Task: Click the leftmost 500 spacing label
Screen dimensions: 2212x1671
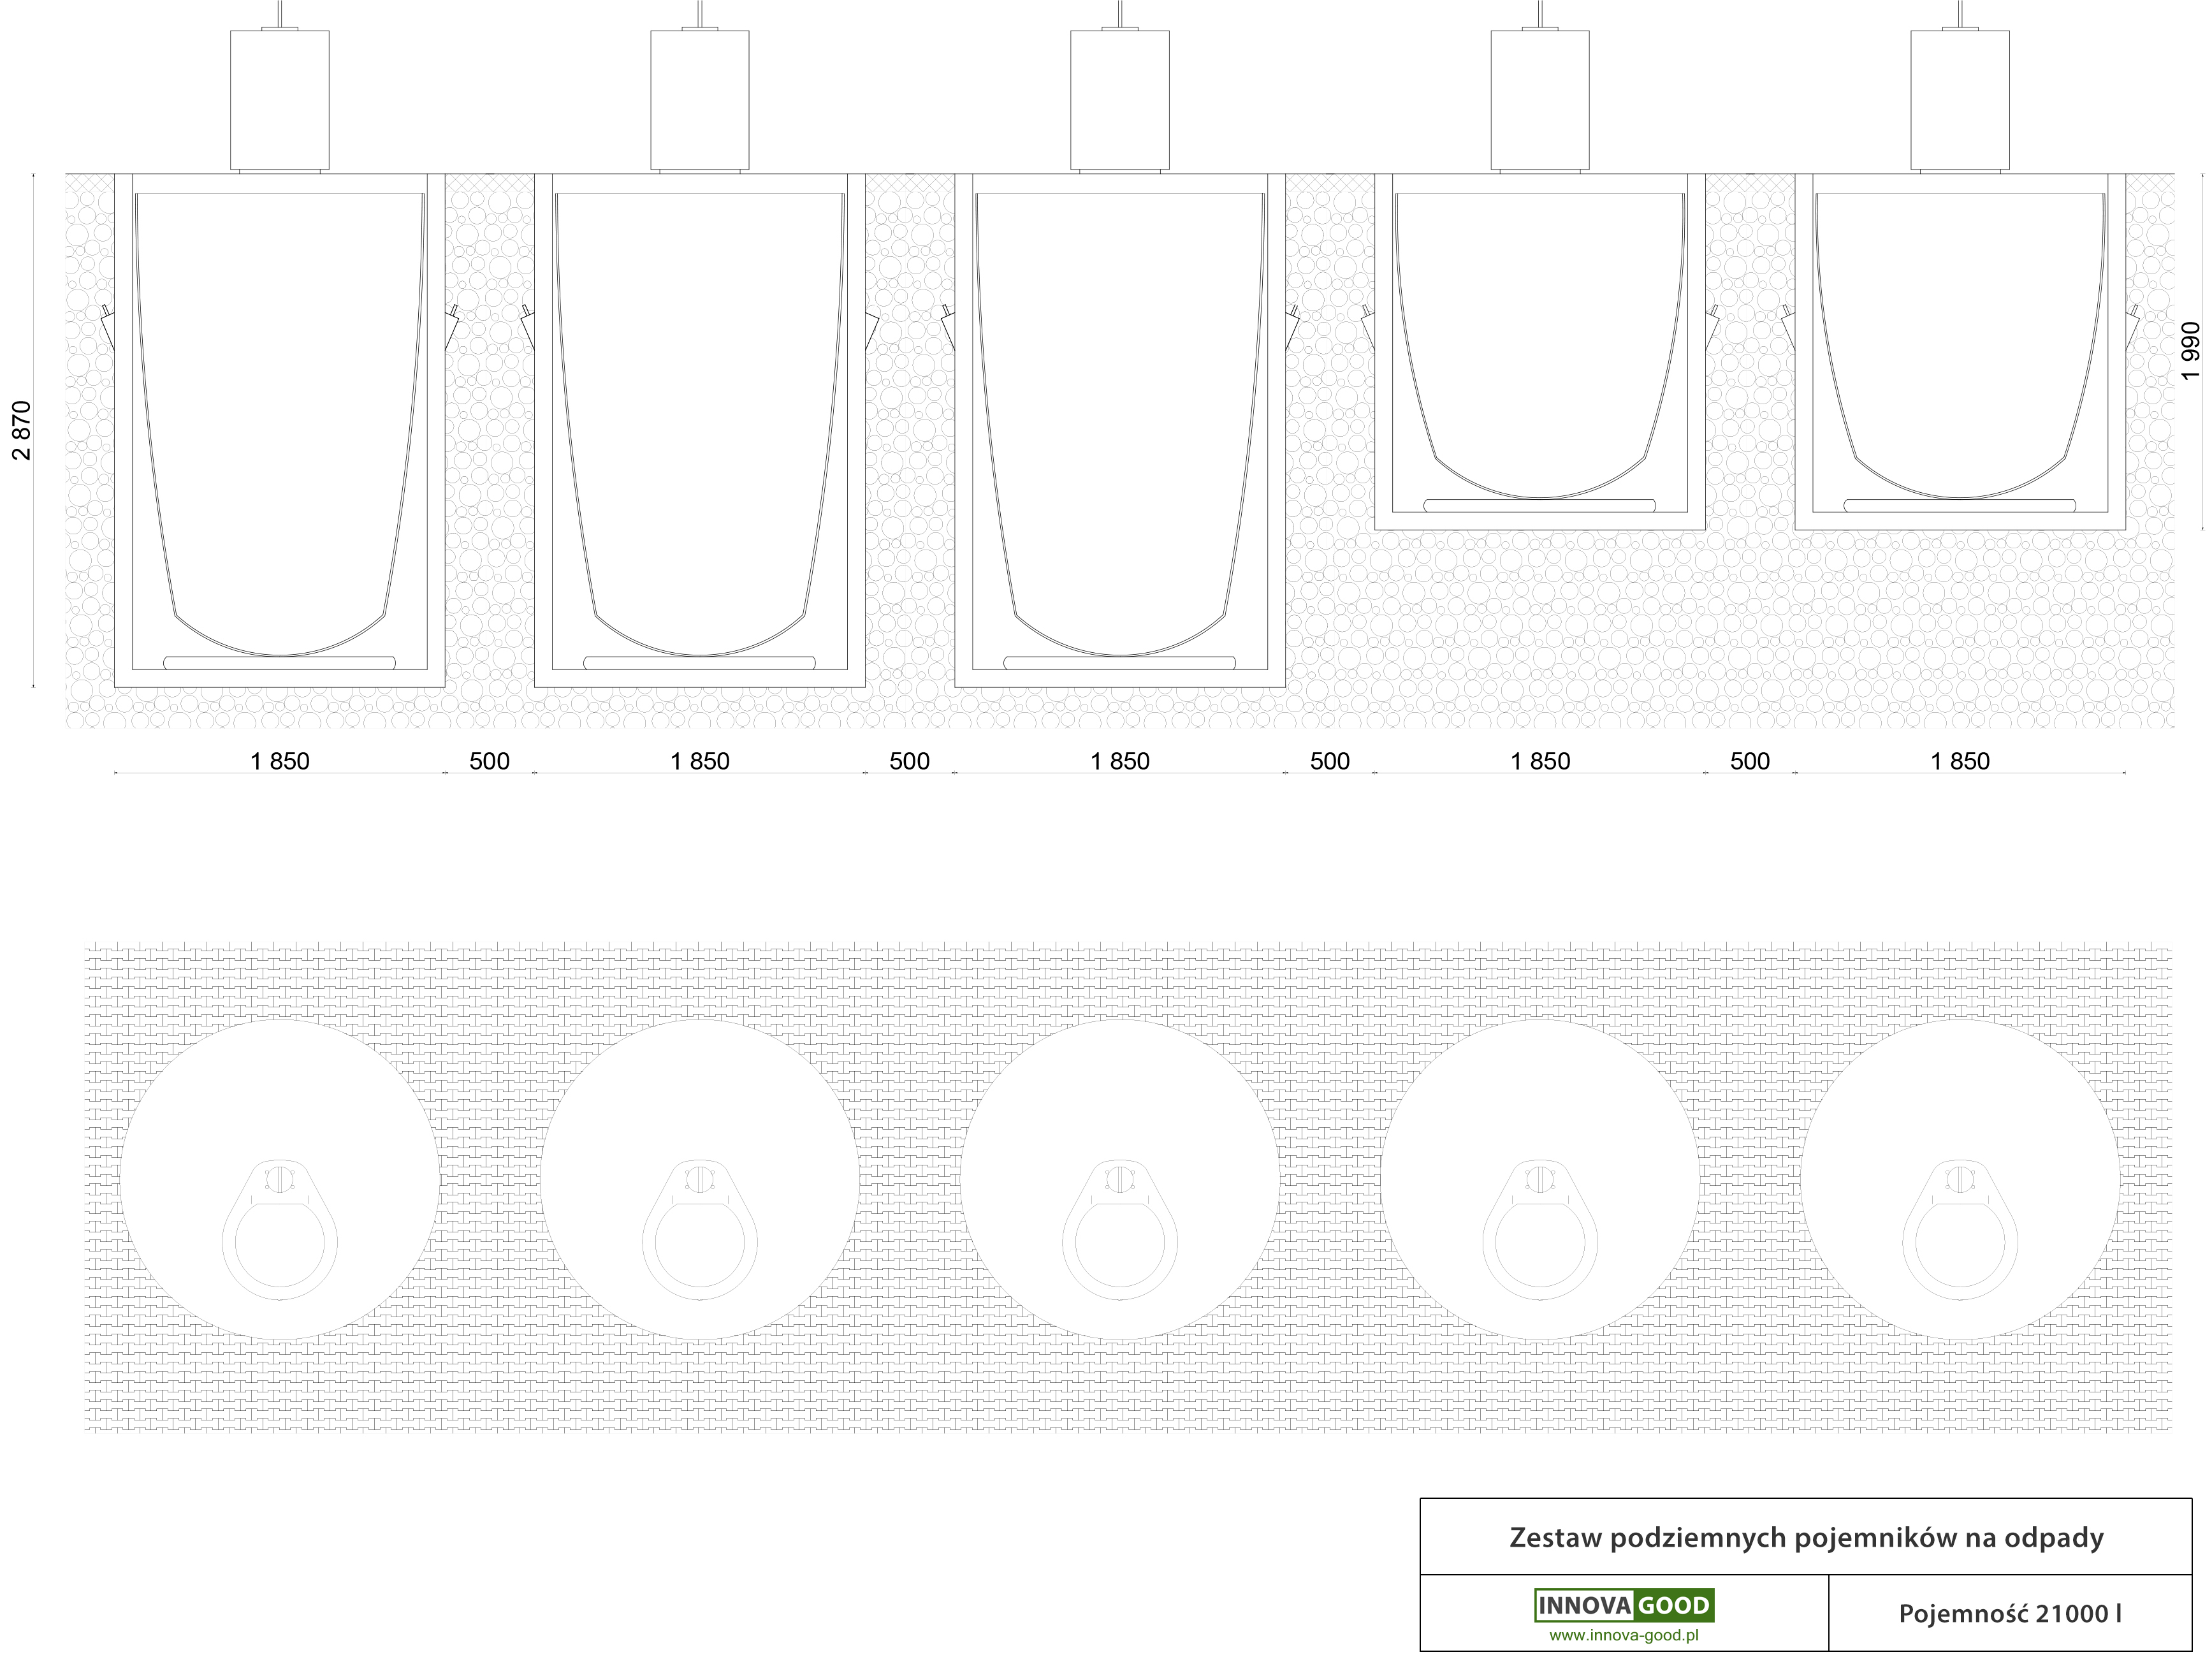Action: (x=490, y=761)
